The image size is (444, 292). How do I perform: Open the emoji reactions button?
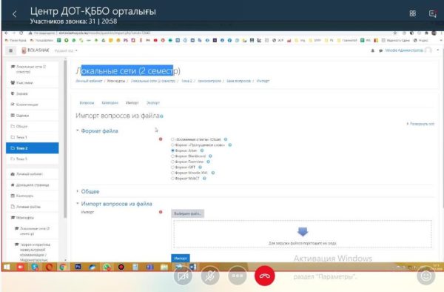coord(426,276)
